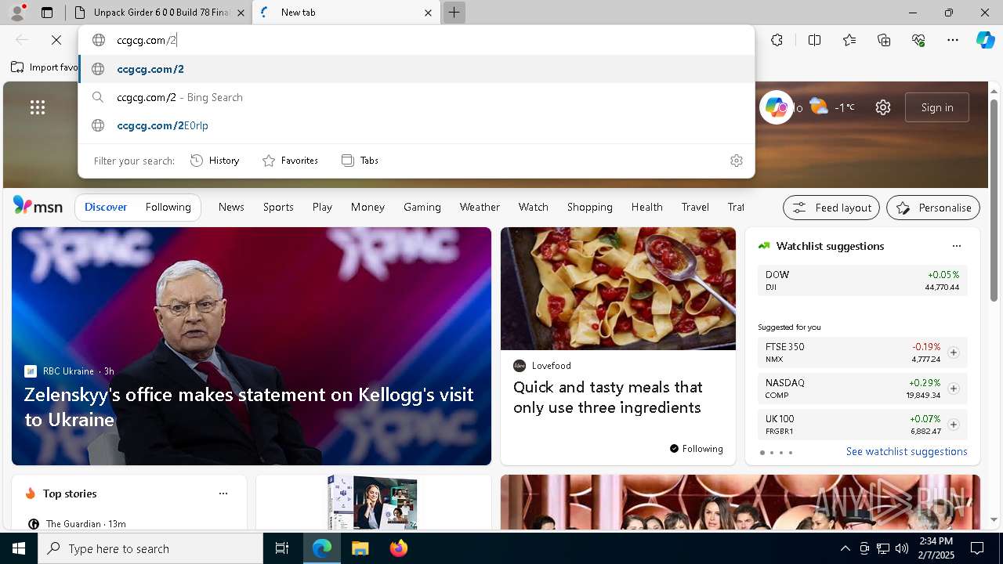Image resolution: width=1003 pixels, height=564 pixels.
Task: Open the Extensions puzzle icon
Action: [x=777, y=40]
